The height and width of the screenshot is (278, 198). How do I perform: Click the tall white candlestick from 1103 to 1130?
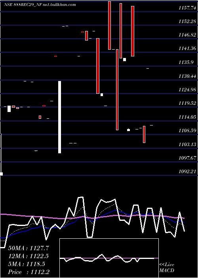pyautogui.click(x=59, y=117)
